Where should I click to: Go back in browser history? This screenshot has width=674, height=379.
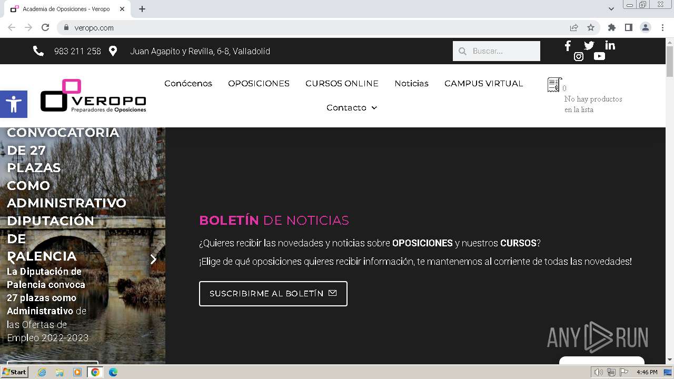pyautogui.click(x=12, y=27)
